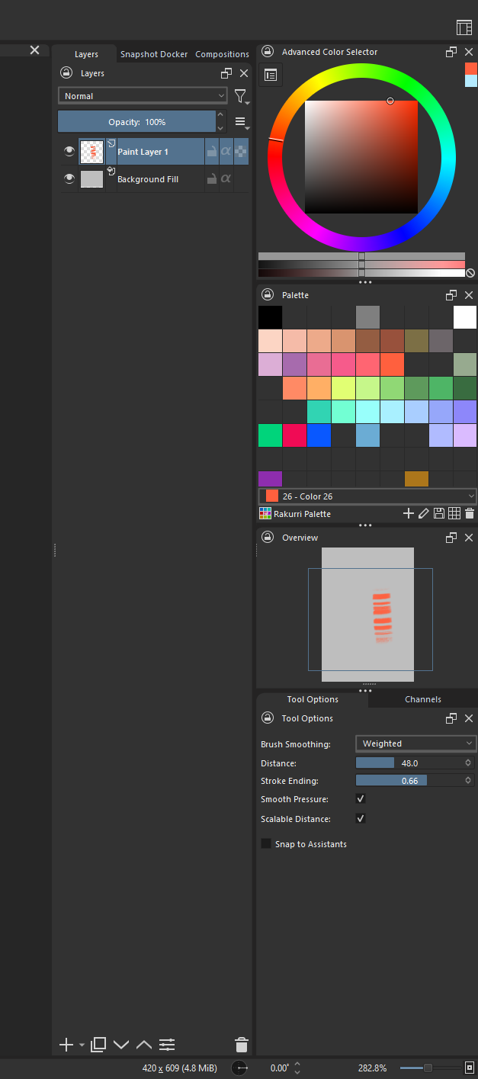This screenshot has width=478, height=1079.
Task: Open the Normal blending mode dropdown
Action: click(143, 96)
